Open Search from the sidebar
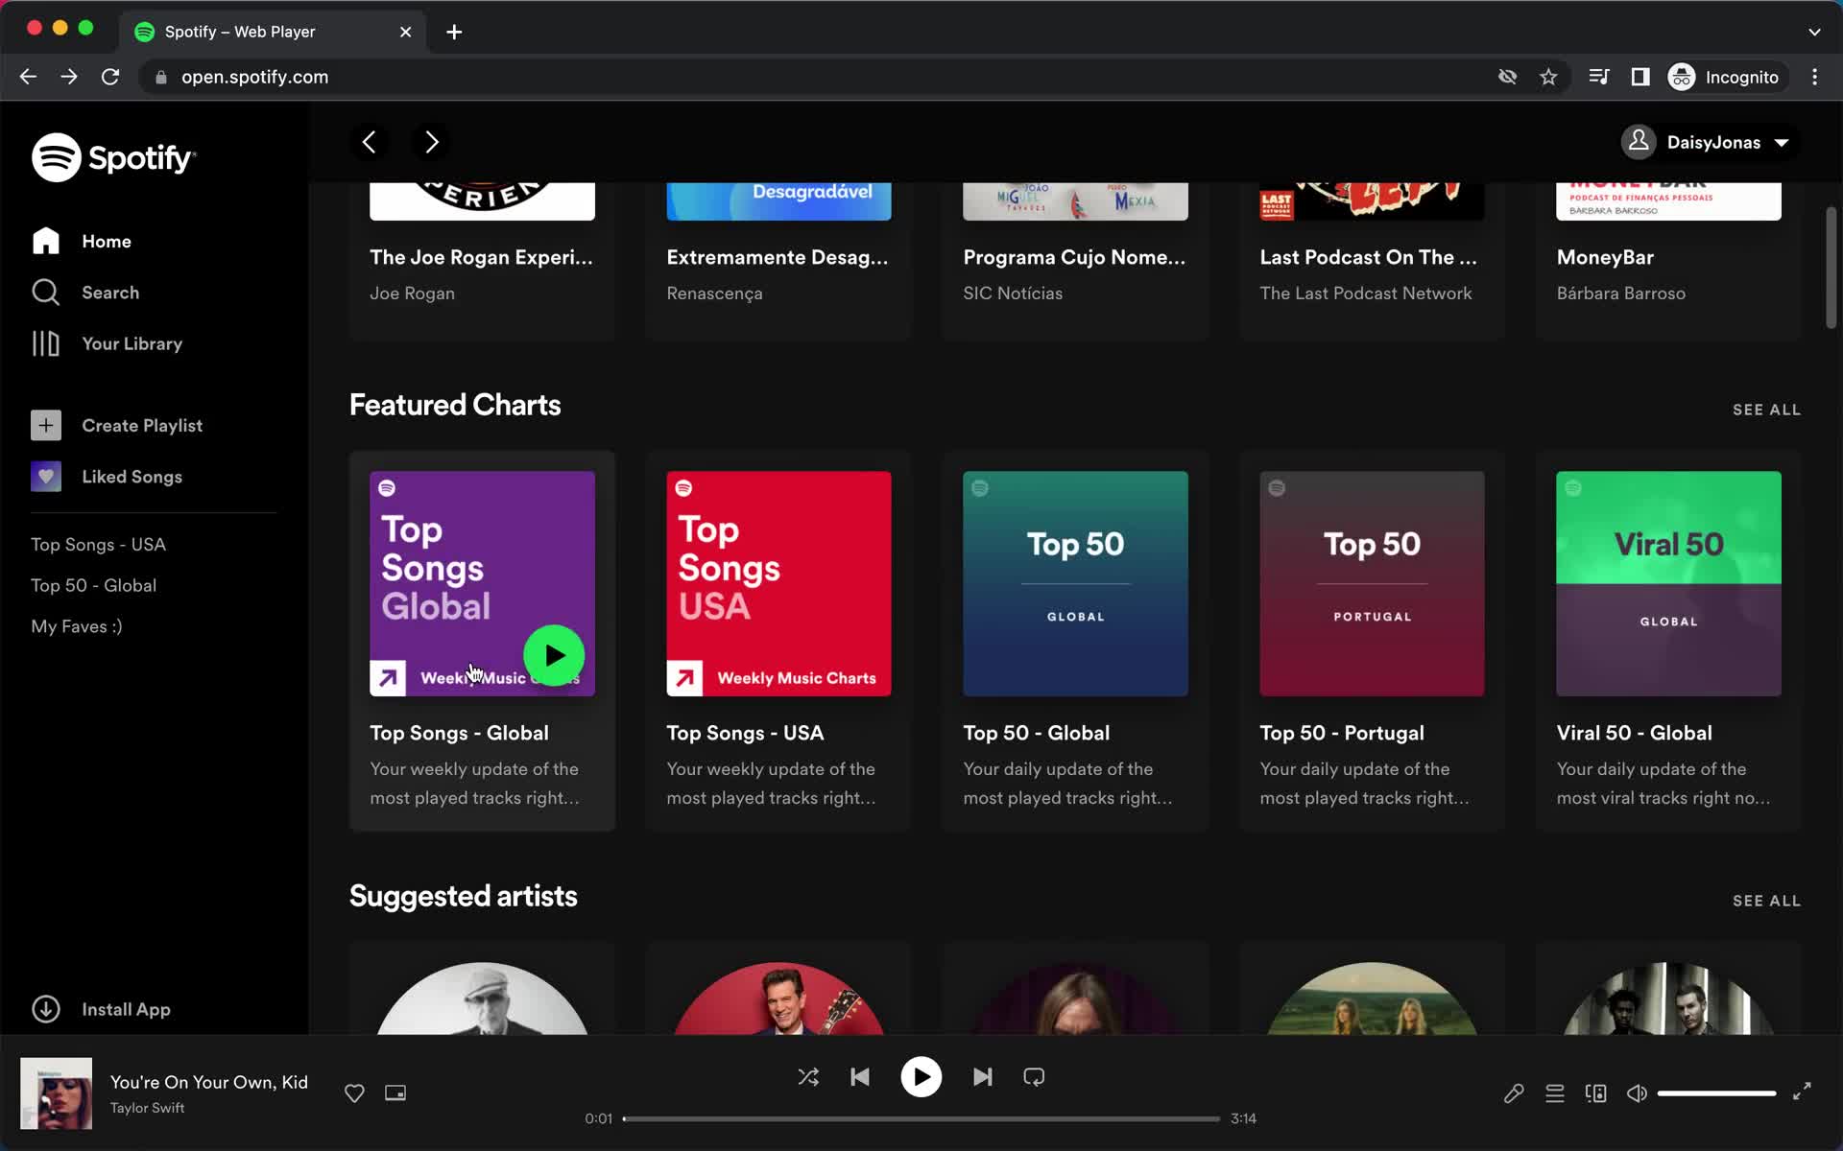 [x=84, y=292]
